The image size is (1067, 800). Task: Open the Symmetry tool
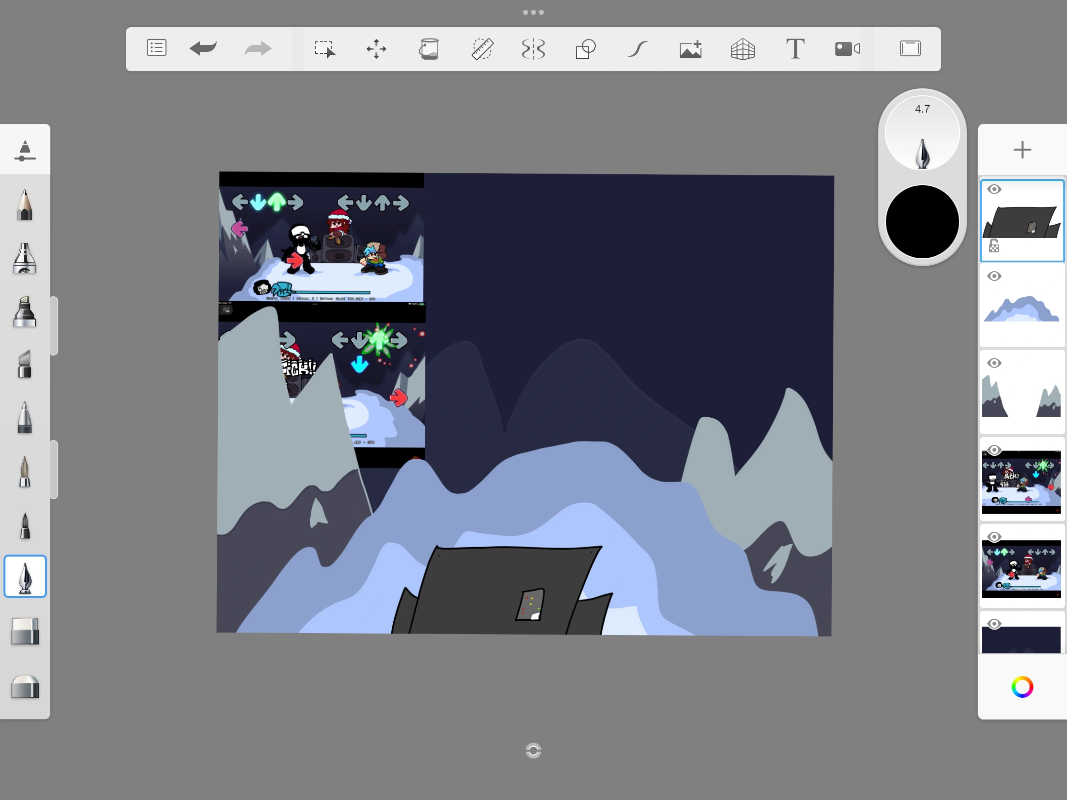534,48
